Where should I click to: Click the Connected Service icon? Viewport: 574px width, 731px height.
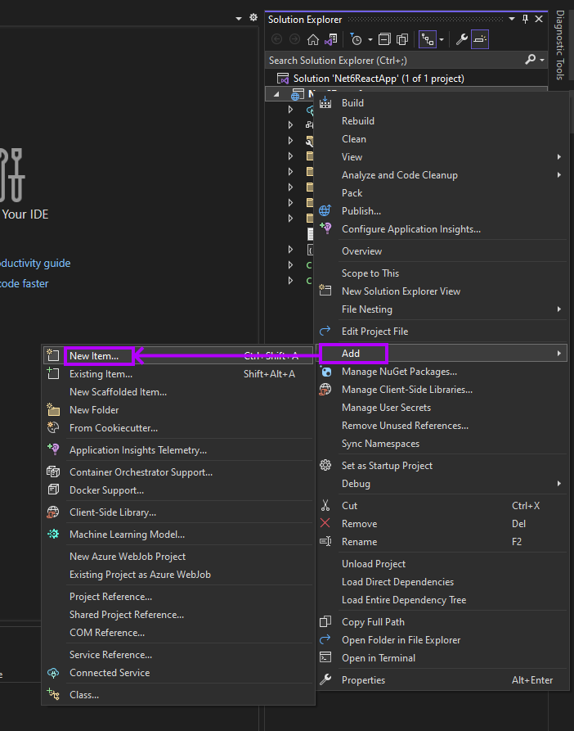point(53,673)
